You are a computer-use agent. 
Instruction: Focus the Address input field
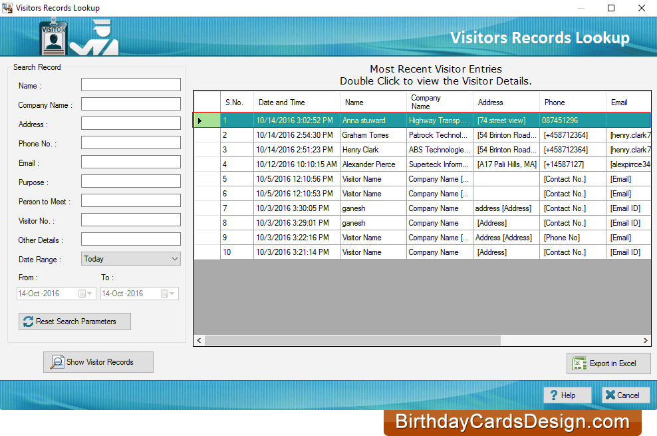[x=131, y=123]
